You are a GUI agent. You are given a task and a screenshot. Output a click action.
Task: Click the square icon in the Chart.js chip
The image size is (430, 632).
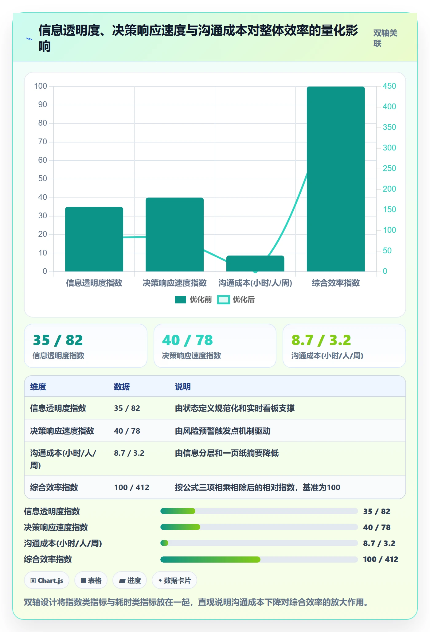[33, 581]
